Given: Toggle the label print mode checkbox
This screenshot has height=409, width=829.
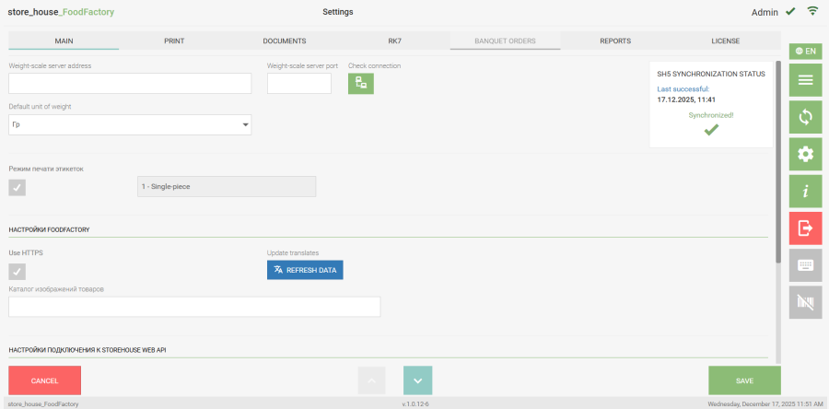Looking at the screenshot, I should pos(18,187).
